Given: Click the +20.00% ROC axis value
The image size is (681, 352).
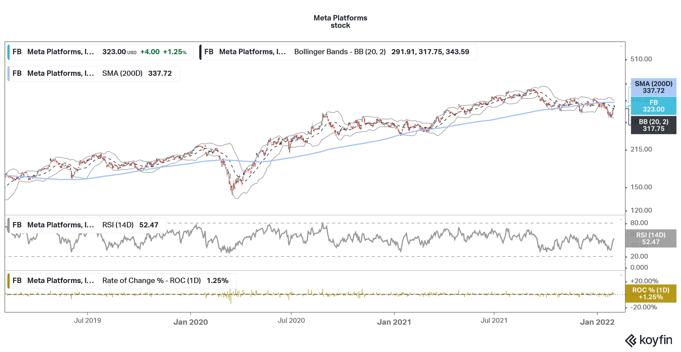Looking at the screenshot, I should point(644,281).
